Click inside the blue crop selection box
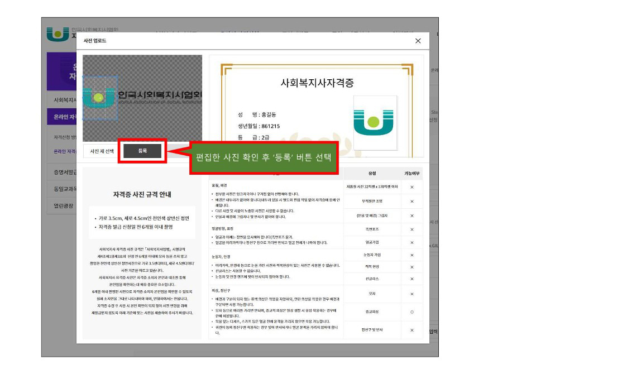The width and height of the screenshot is (627, 374). [100, 98]
